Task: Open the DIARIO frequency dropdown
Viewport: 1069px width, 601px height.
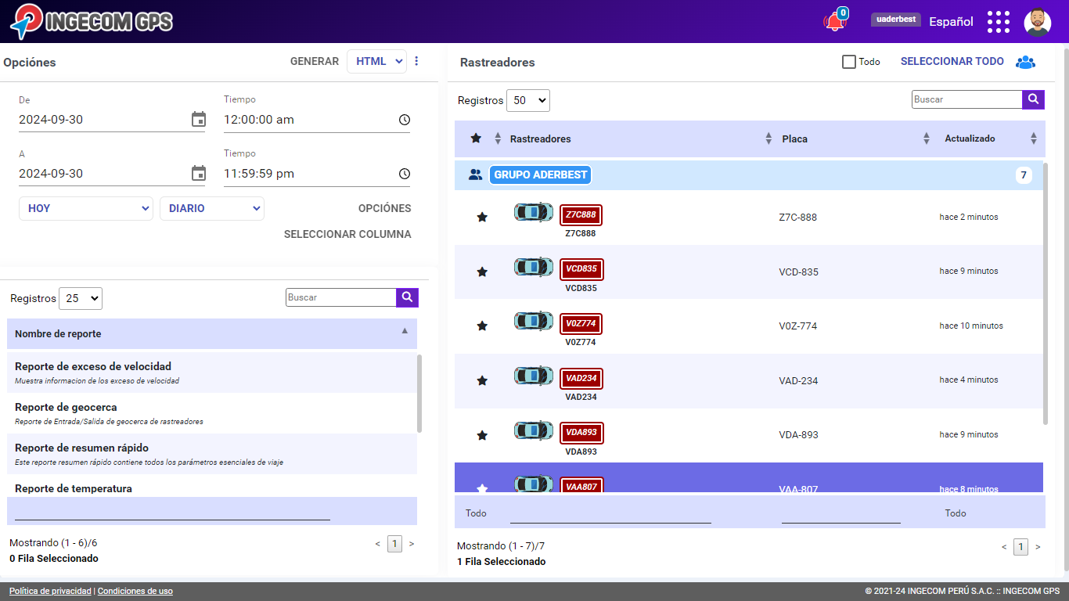Action: tap(211, 208)
